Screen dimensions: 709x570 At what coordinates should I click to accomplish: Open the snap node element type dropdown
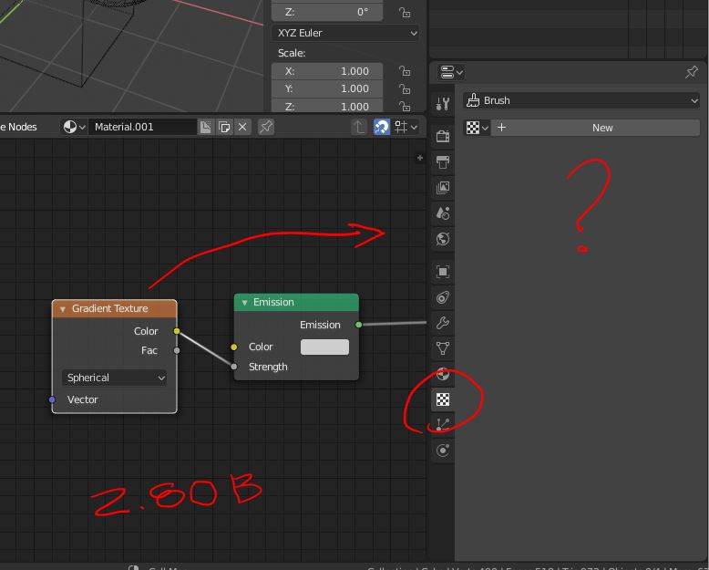pos(406,127)
